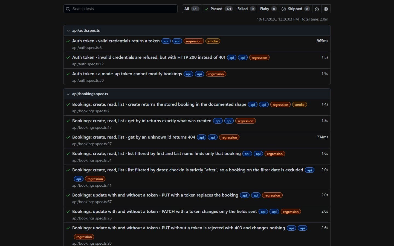Click pass checkmark beside list filtered by dates test
Viewport: 394px width, 246px height.
coord(68,170)
